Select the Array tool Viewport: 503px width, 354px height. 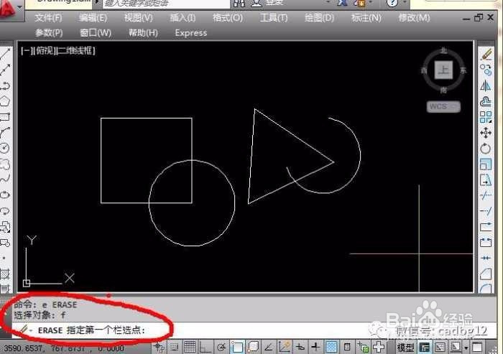pyautogui.click(x=486, y=117)
